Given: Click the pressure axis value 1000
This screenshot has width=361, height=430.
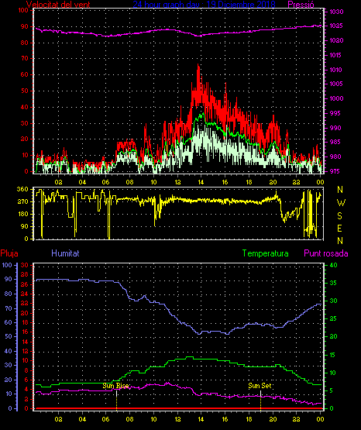Looking at the screenshot, I should [336, 98].
